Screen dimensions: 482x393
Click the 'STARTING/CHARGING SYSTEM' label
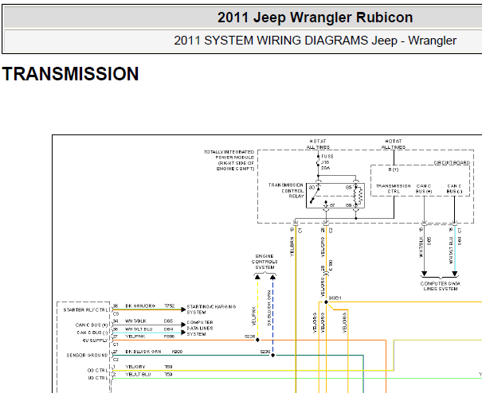tap(211, 309)
